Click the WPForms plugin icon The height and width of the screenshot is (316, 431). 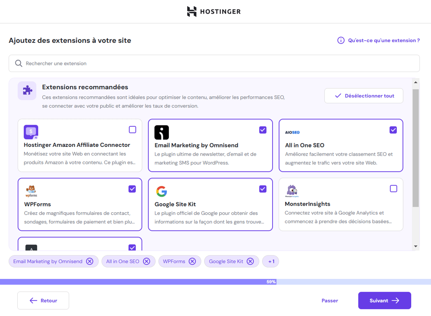click(31, 191)
